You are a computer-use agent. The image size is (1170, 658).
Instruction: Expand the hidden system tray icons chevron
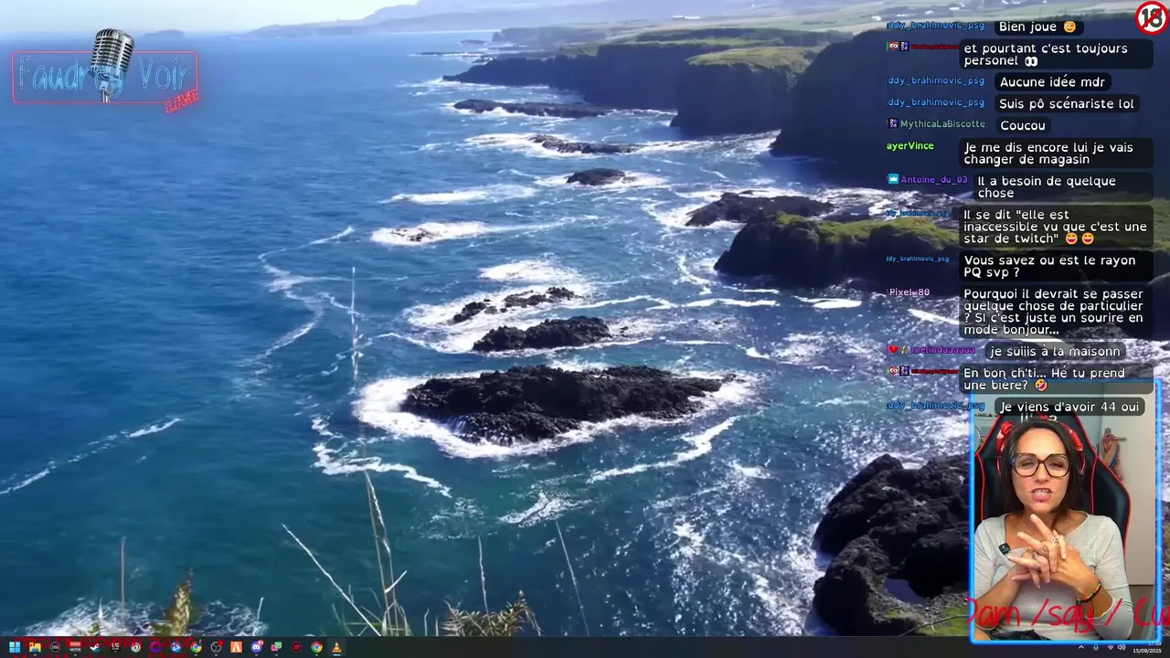(x=1081, y=647)
